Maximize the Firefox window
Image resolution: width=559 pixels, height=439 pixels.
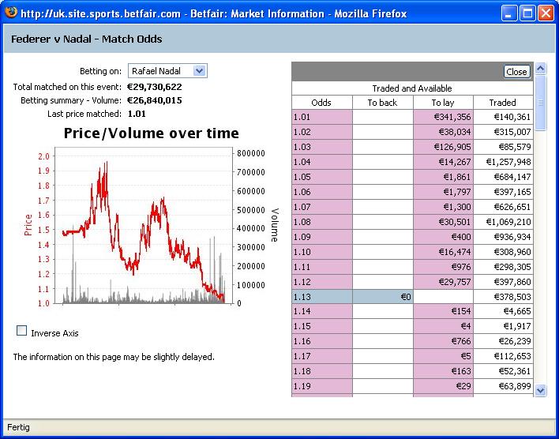[x=527, y=13]
